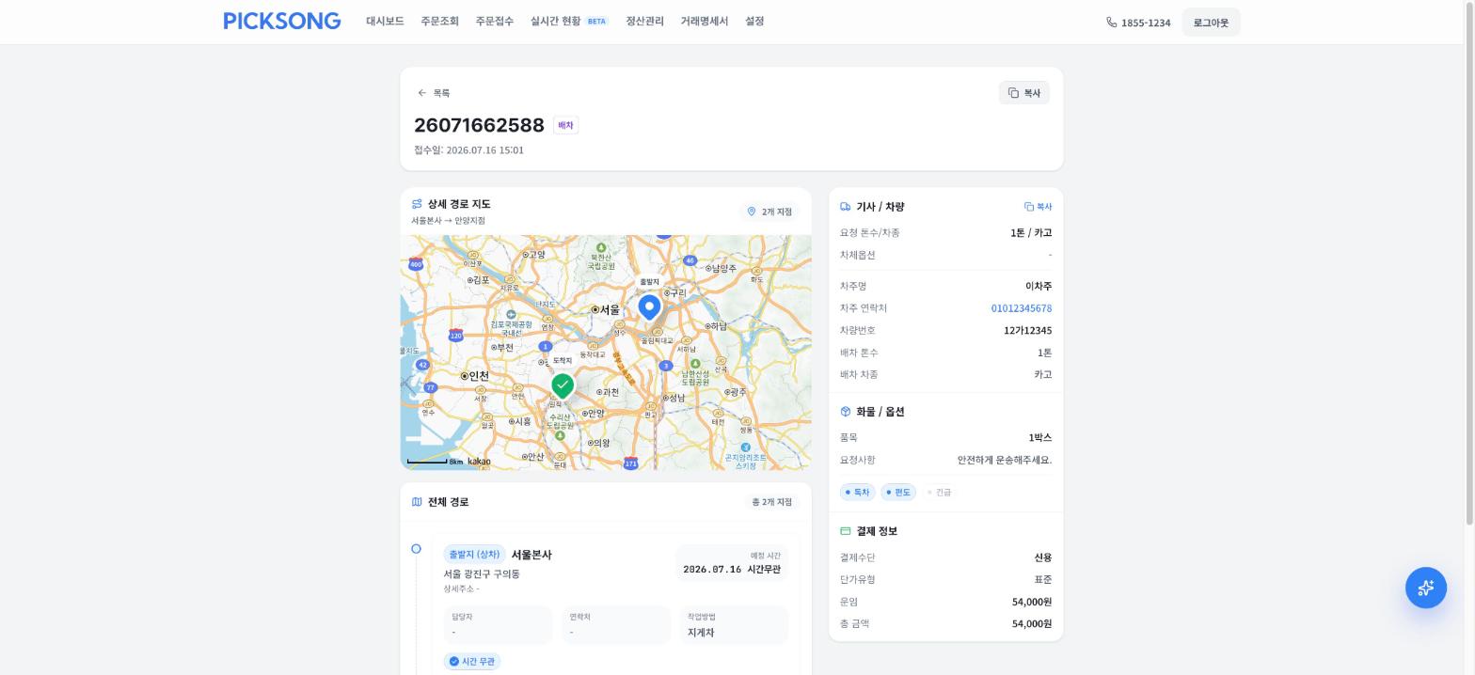Viewport: 1475px width, 675px height.
Task: Click the 1855-1234 phone number
Action: (1146, 23)
